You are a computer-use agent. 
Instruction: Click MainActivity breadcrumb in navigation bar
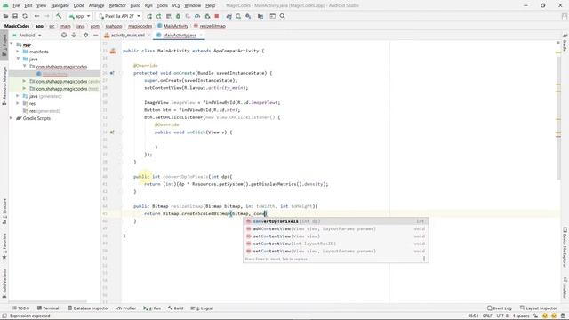[172, 26]
